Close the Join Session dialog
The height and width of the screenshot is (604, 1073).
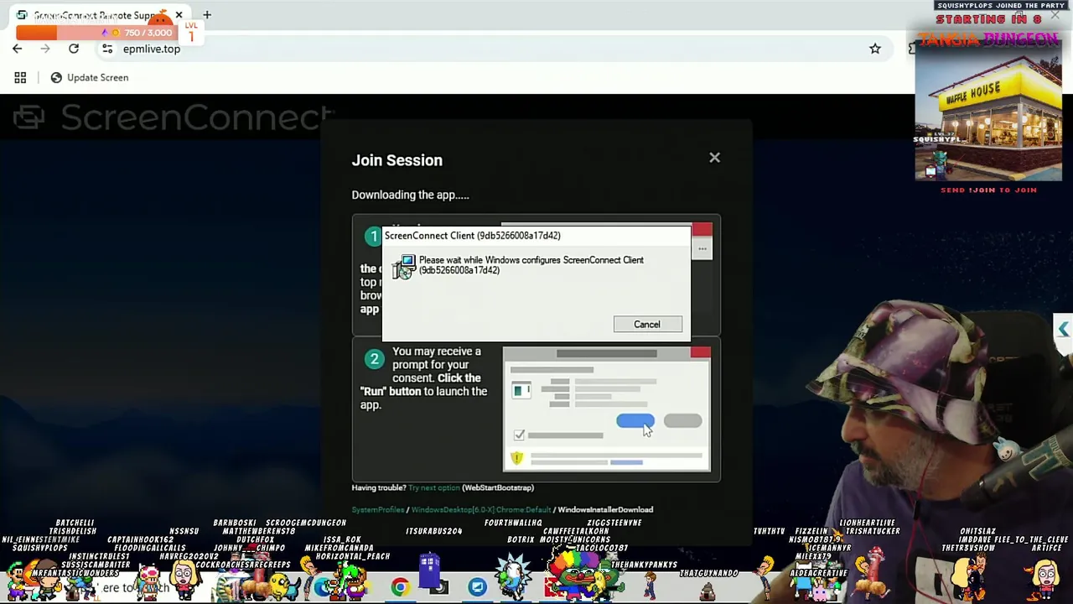click(714, 158)
